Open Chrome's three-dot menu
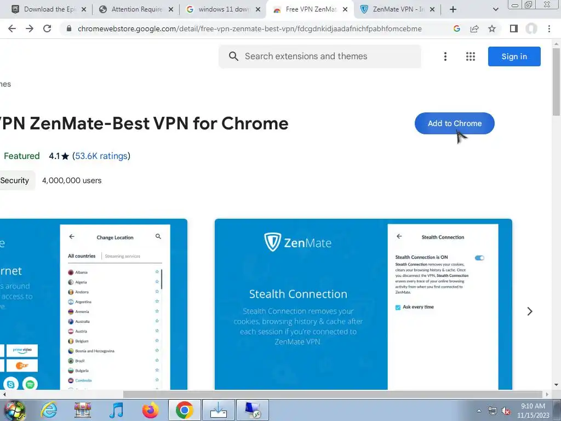Image resolution: width=561 pixels, height=421 pixels. [549, 29]
